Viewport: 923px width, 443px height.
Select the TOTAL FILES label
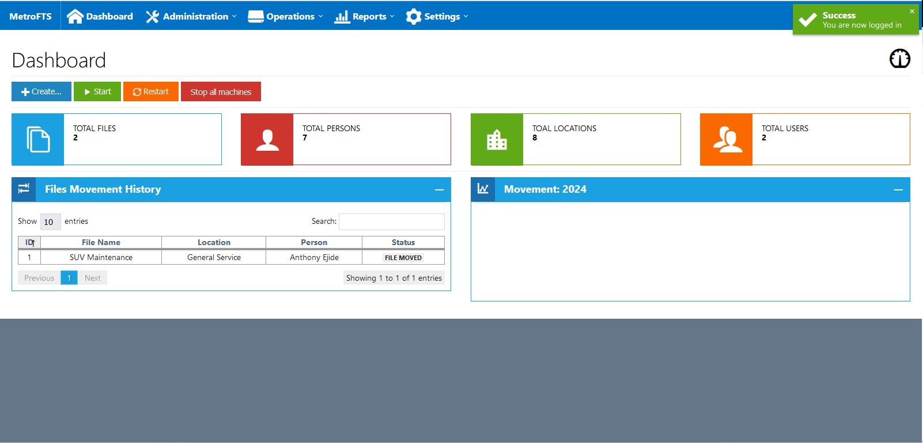[94, 128]
